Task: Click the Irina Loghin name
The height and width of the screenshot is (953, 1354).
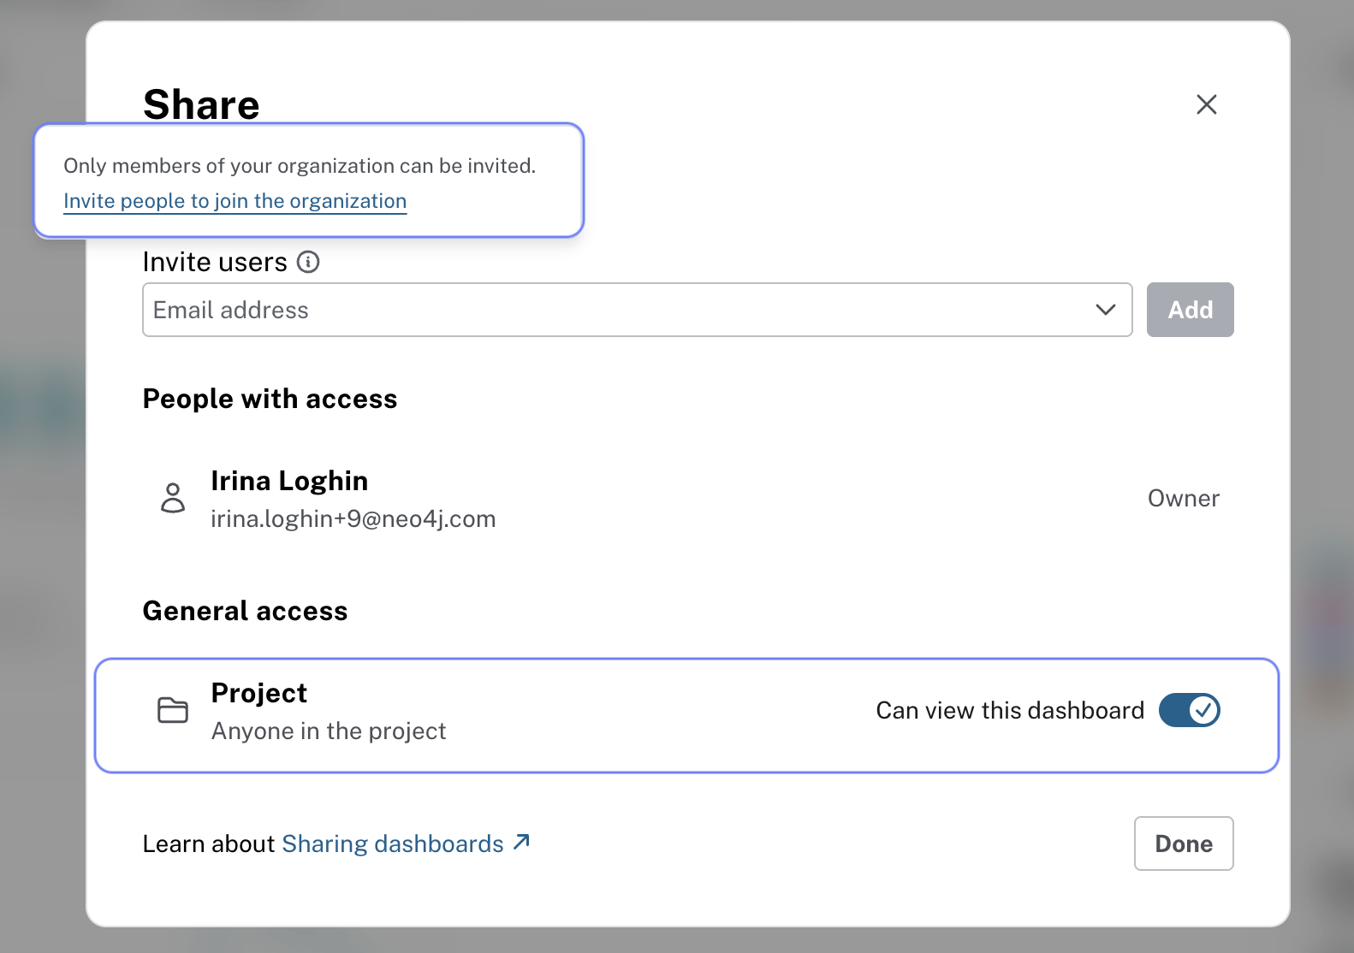Action: pyautogui.click(x=289, y=481)
